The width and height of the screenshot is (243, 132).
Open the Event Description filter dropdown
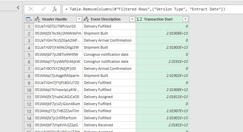click(132, 19)
